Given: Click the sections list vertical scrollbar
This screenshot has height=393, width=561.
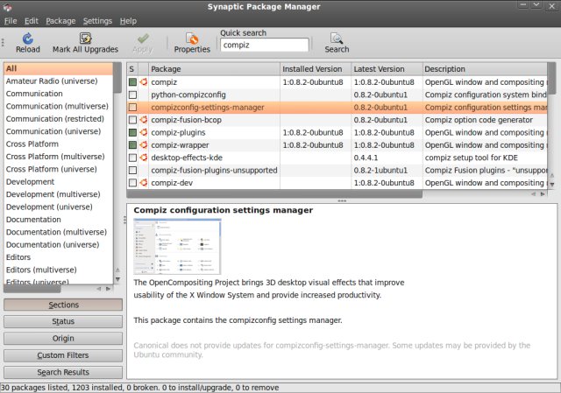Looking at the screenshot, I should point(117,78).
